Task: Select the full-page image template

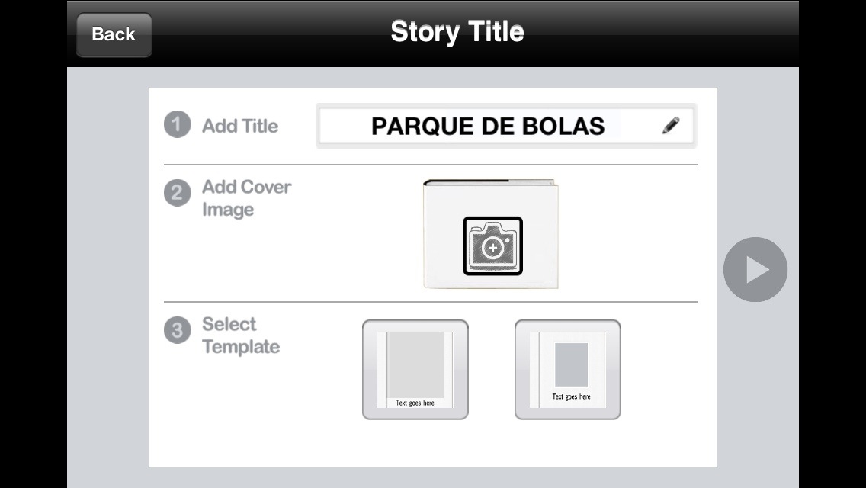Action: 415,370
